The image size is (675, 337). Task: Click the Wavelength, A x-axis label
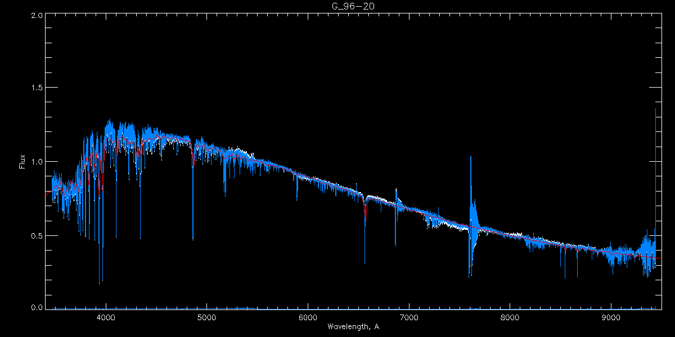[x=353, y=327]
